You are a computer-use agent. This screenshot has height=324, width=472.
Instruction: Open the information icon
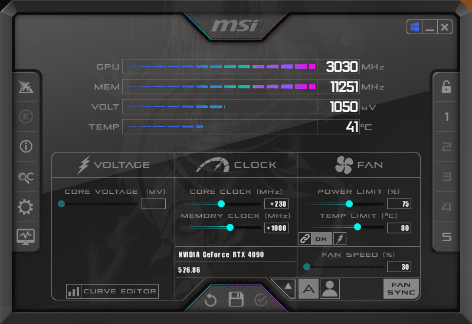pos(26,146)
